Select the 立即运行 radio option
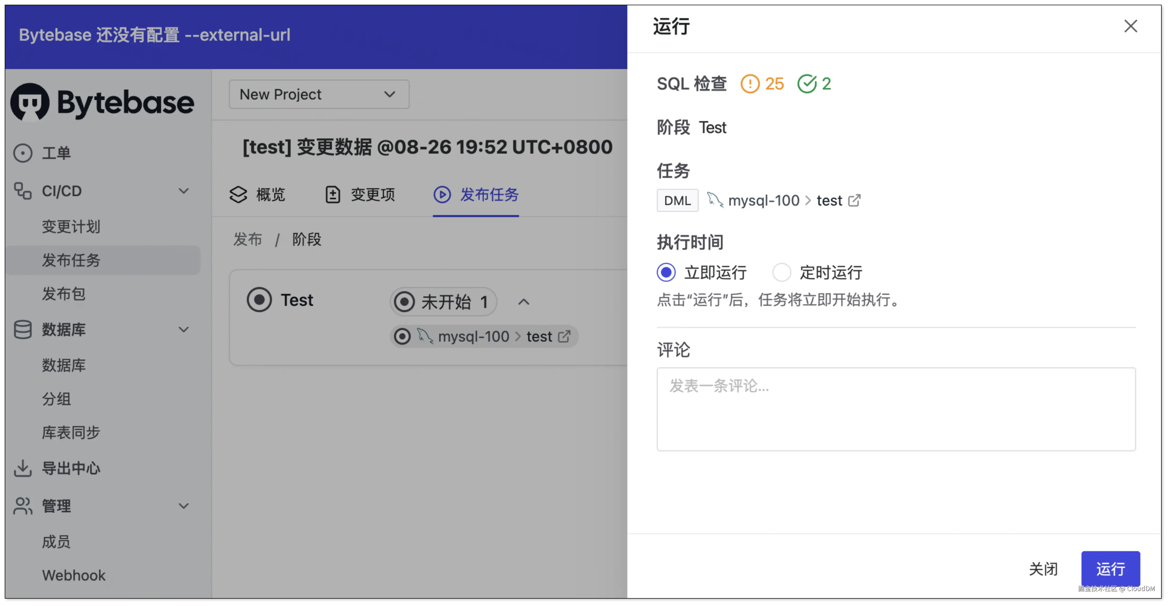Screen dimensions: 1169x606 click(x=666, y=272)
